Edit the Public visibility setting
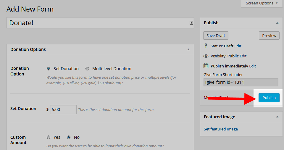The width and height of the screenshot is (284, 150). (243, 56)
